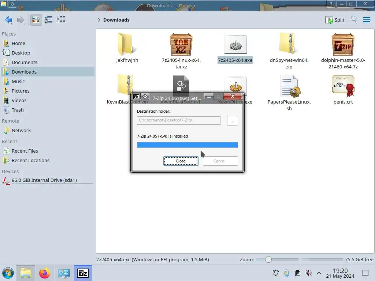This screenshot has width=375, height=281.
Task: Open the search magnifier in Dolphin
Action: 354,20
